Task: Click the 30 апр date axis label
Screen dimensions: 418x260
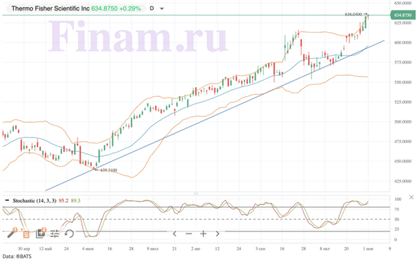Action: (x=24, y=249)
